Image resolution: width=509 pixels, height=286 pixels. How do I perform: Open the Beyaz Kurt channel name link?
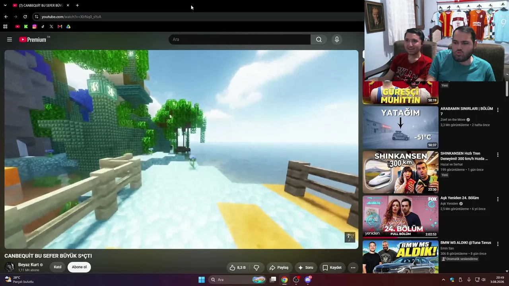tap(29, 265)
